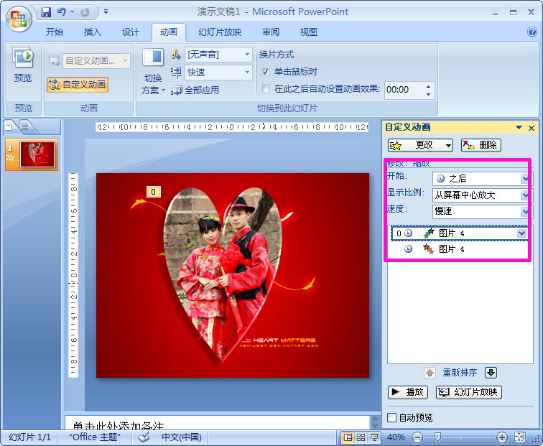Click the clock icon on second 图片 4 entry
The height and width of the screenshot is (446, 543).
coord(408,249)
